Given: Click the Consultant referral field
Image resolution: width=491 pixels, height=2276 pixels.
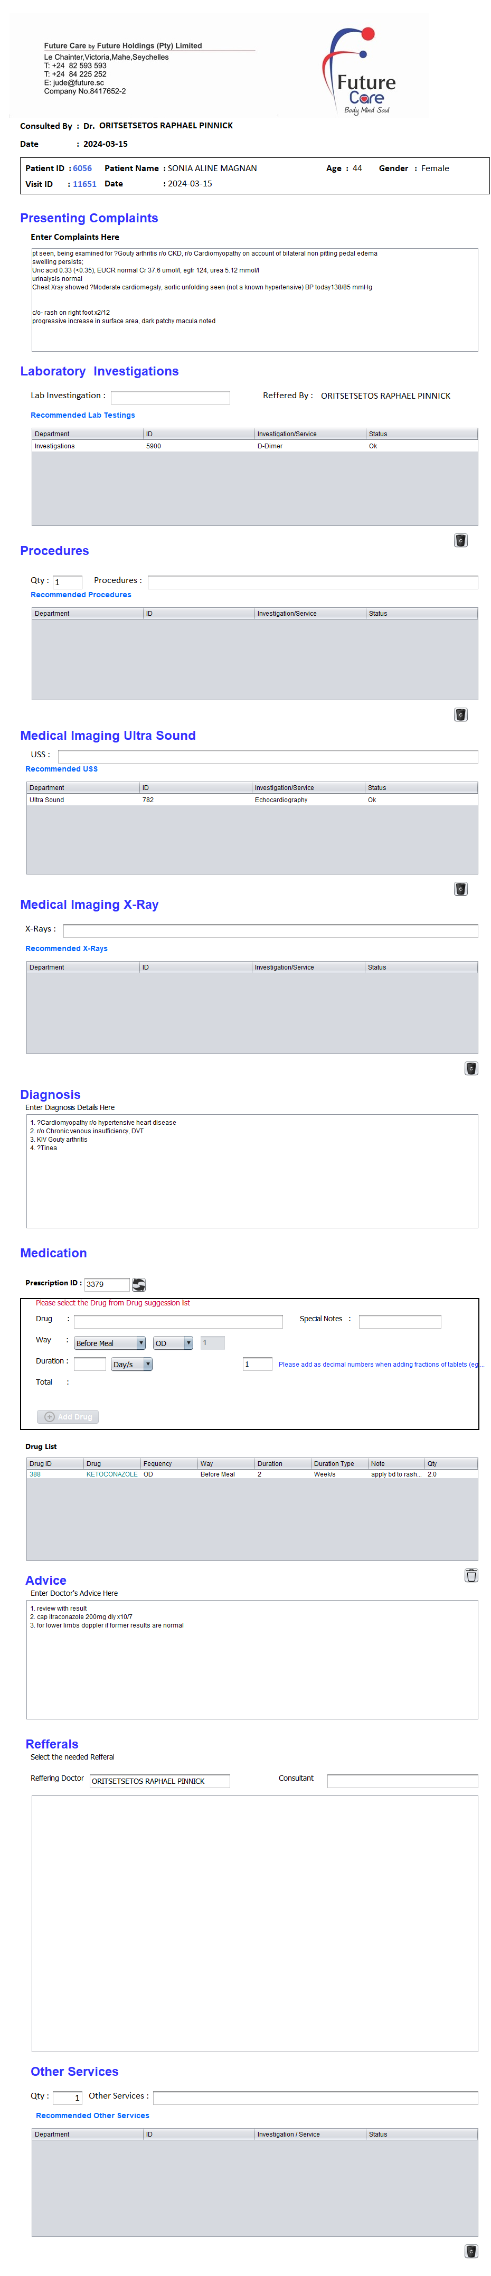Looking at the screenshot, I should coord(402,1781).
